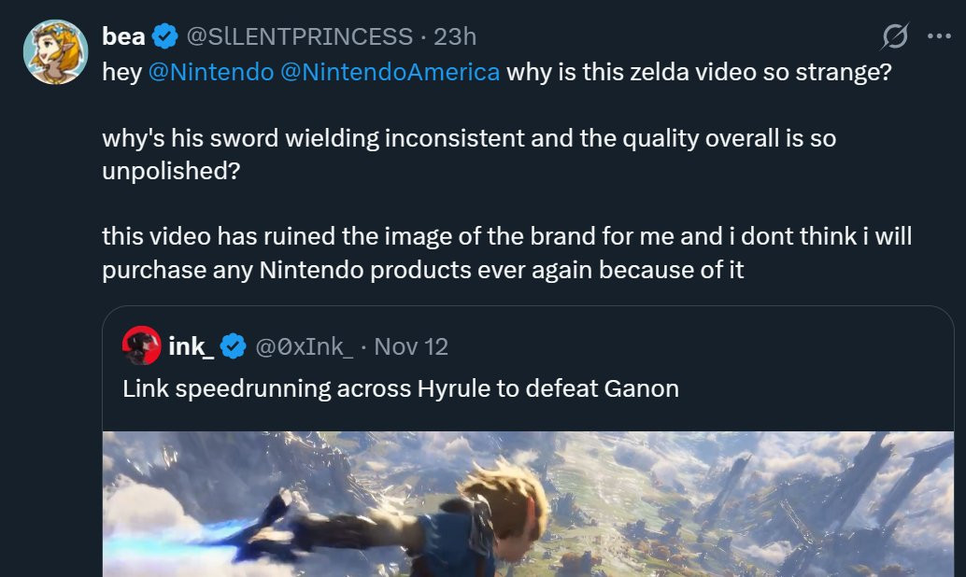This screenshot has height=577, width=966.
Task: Open ink_'s red avatar in quoted post
Action: click(x=141, y=345)
